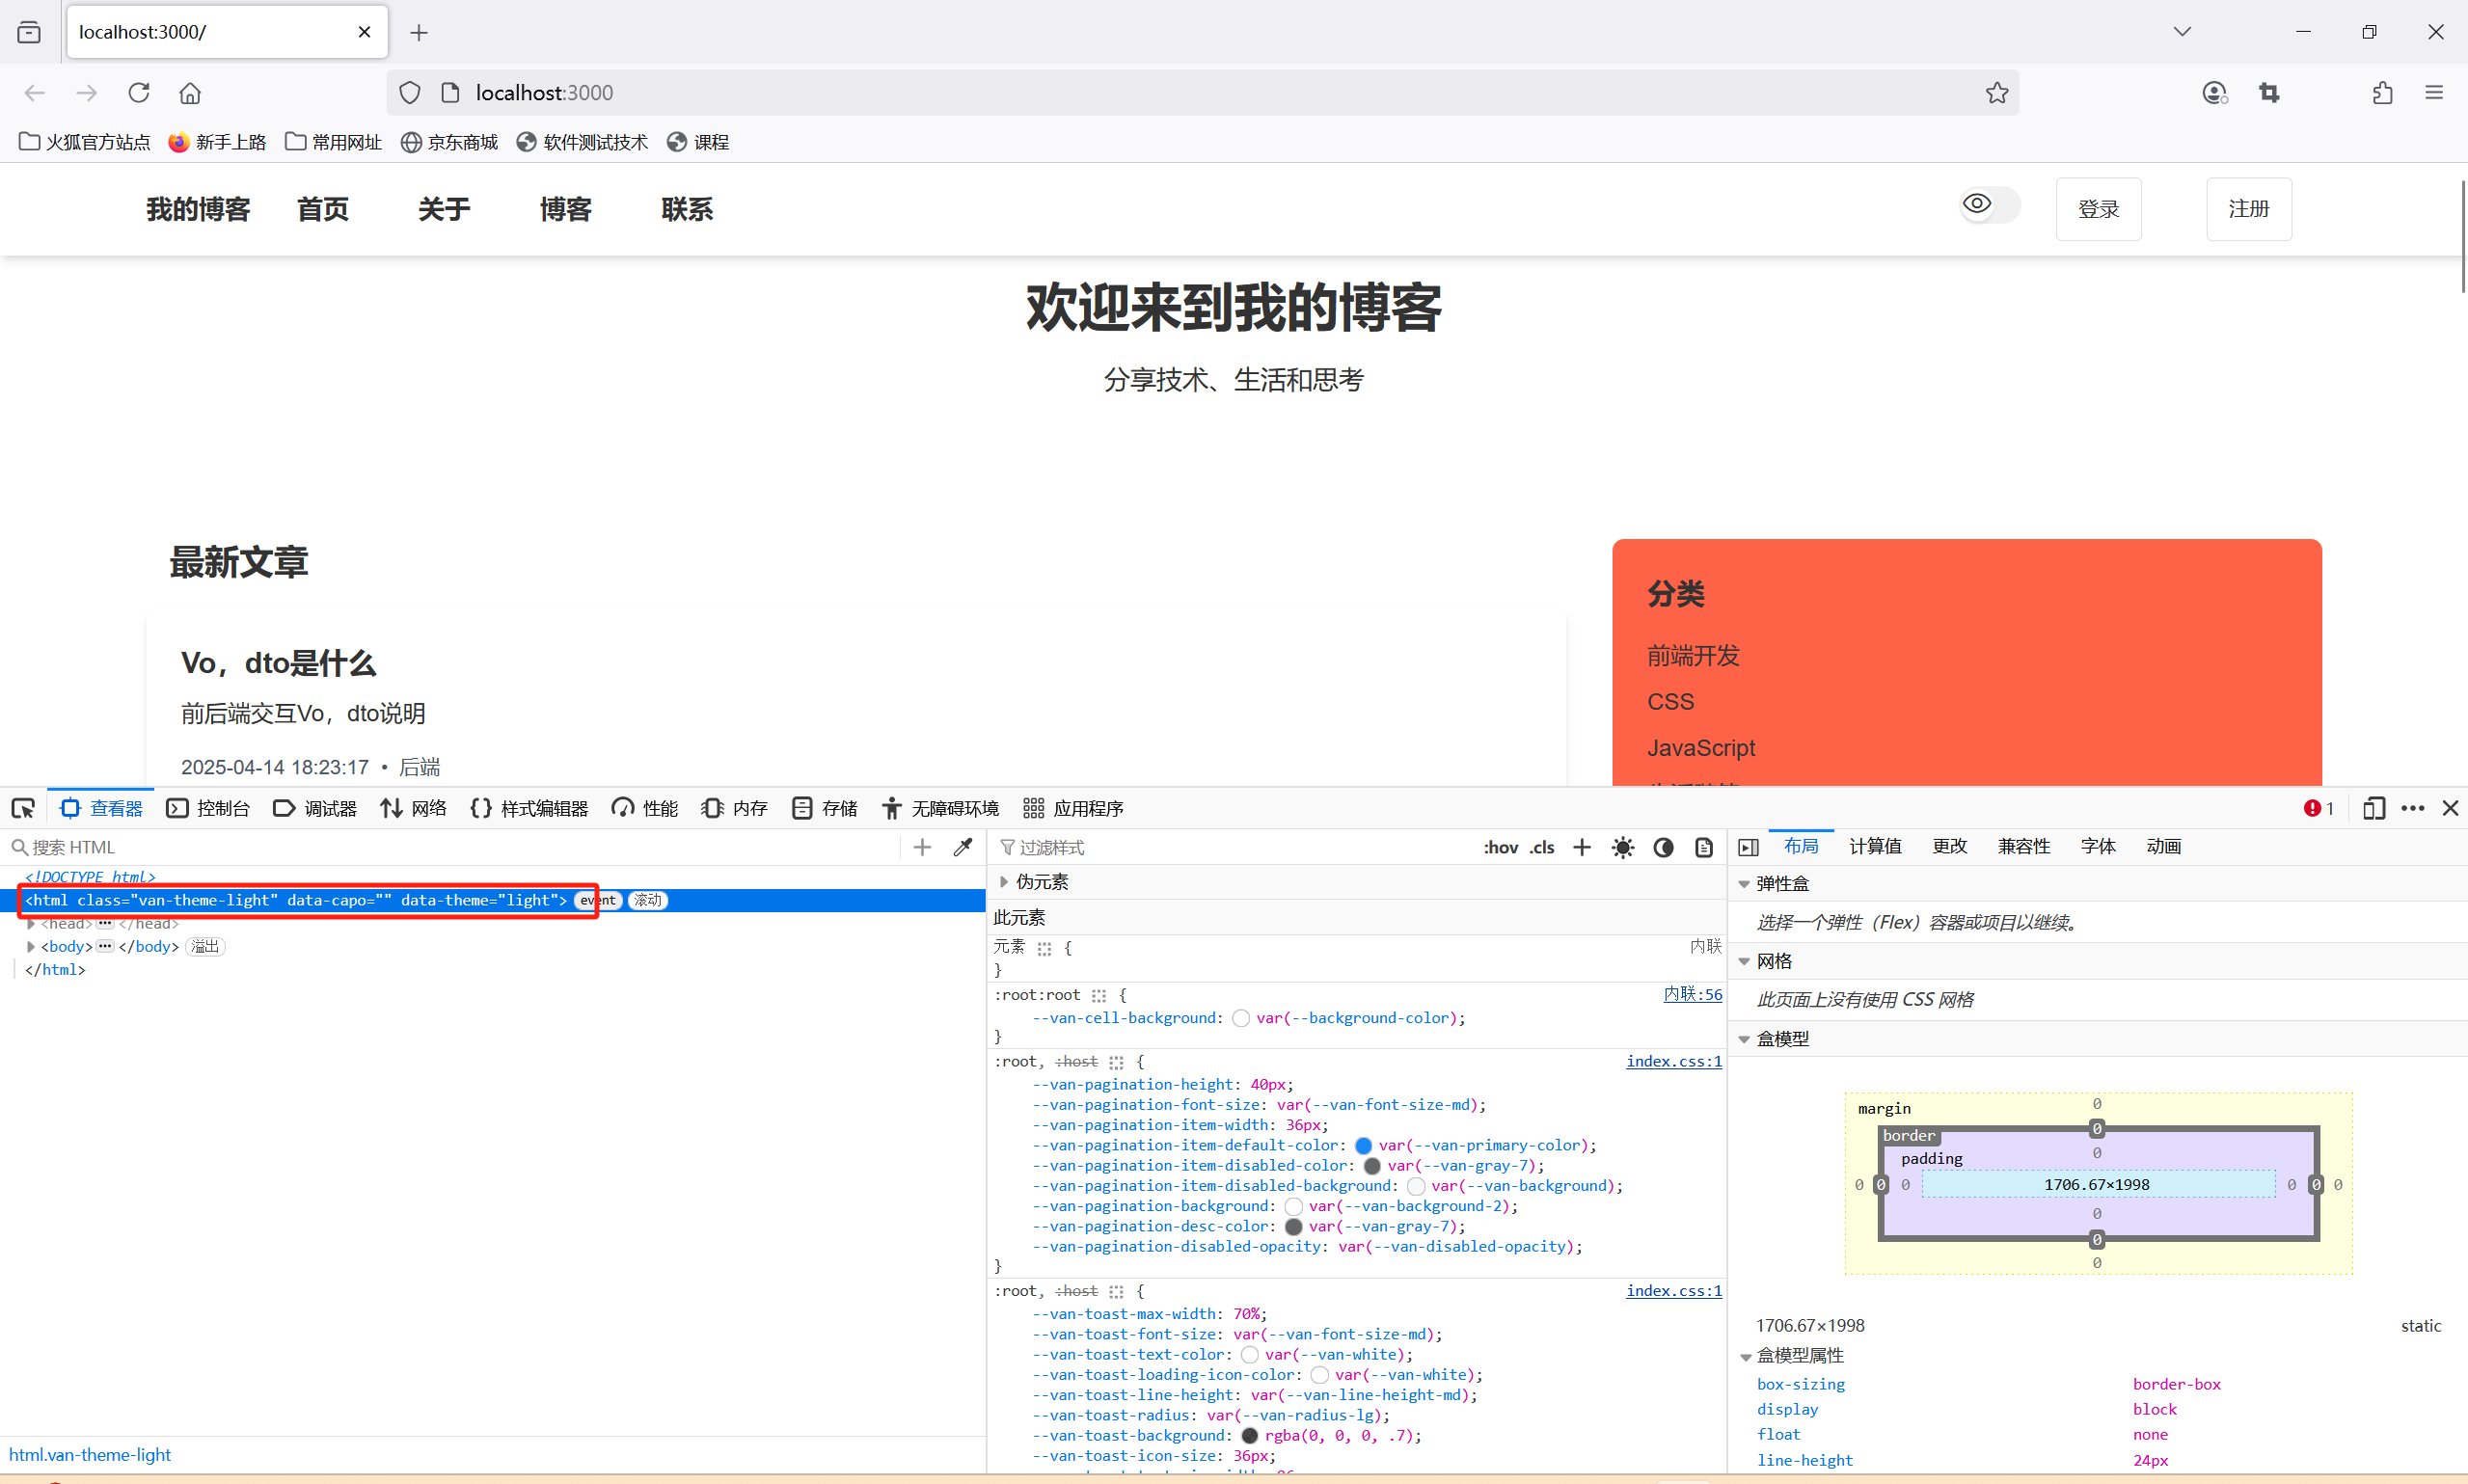2468x1484 pixels.
Task: Open responsive design mode icon
Action: pyautogui.click(x=2373, y=808)
